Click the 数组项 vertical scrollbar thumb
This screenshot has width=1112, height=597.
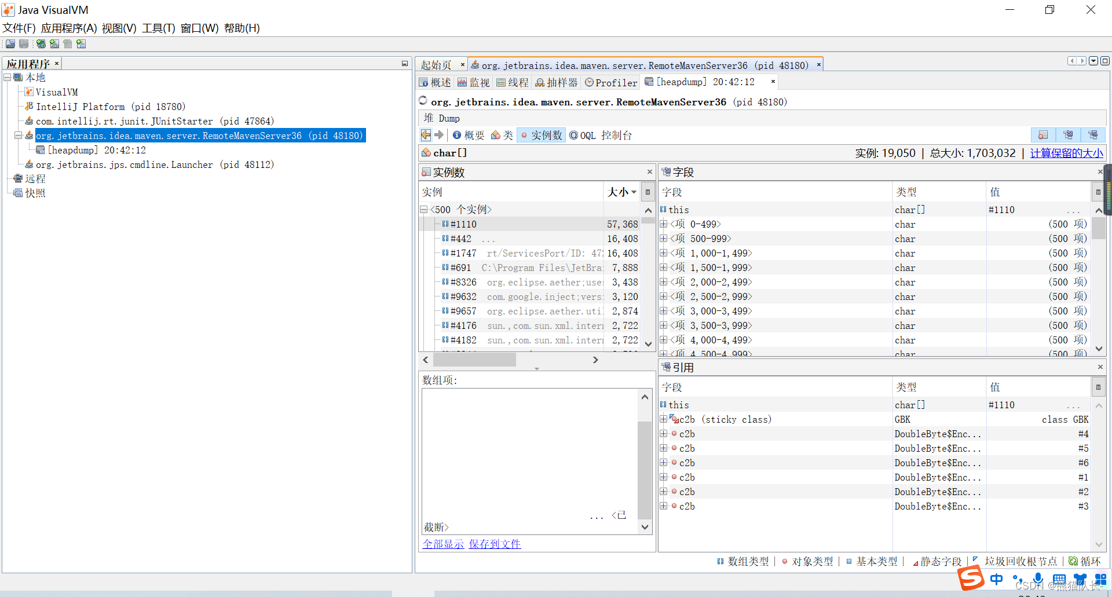tap(645, 470)
